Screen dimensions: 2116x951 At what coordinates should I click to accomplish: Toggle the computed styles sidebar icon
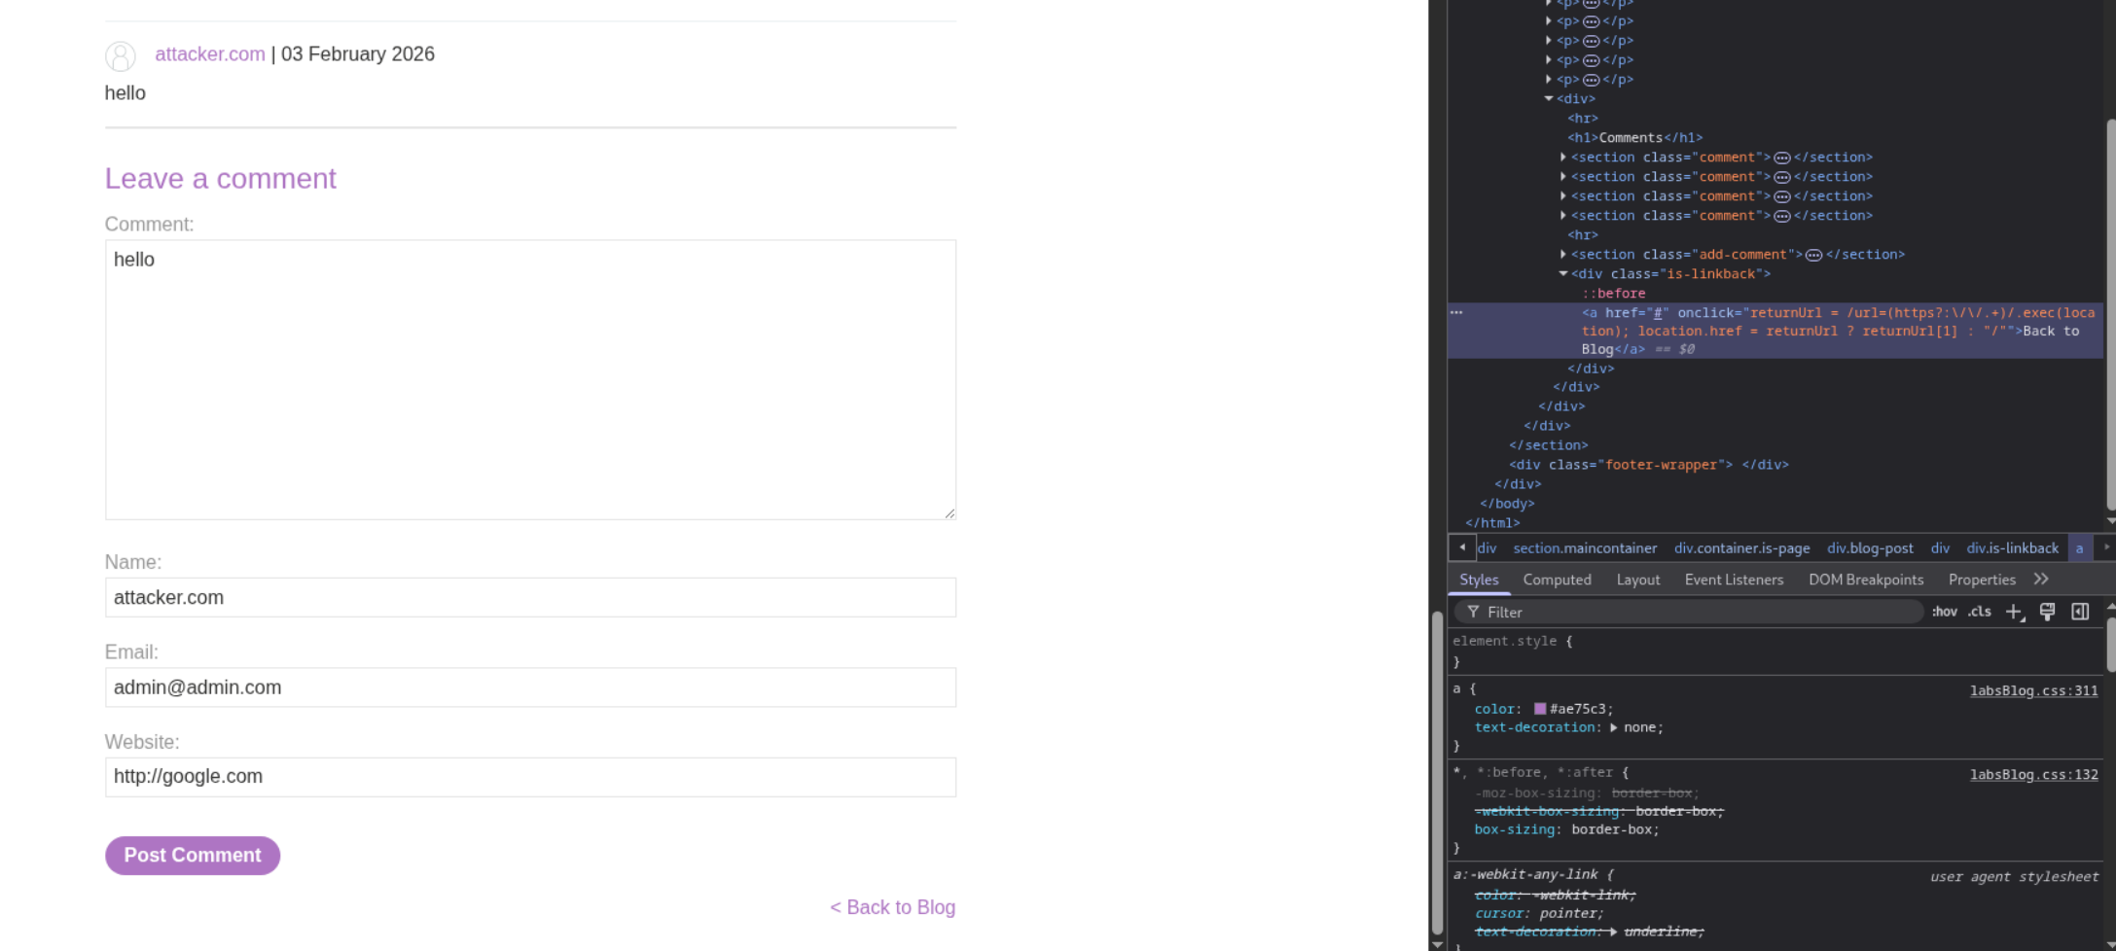[2080, 612]
